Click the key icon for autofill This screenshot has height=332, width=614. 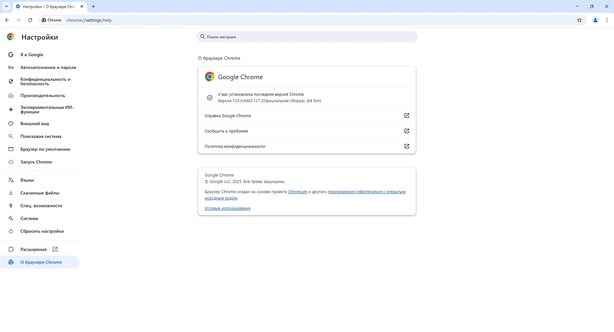[x=11, y=67]
